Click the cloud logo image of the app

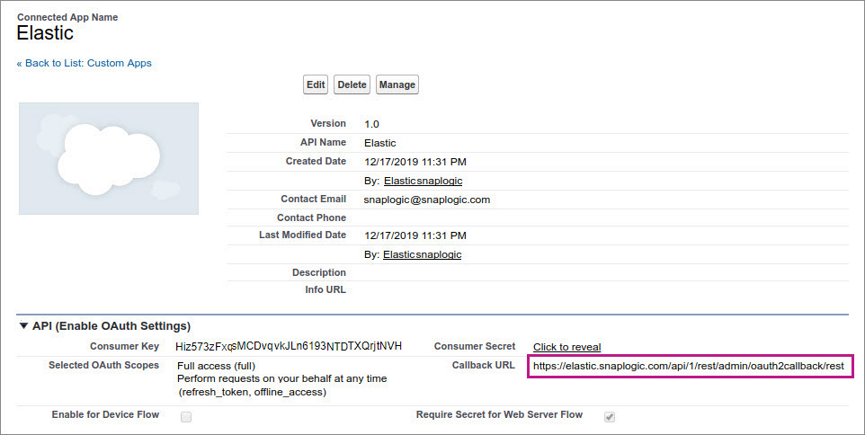click(109, 158)
